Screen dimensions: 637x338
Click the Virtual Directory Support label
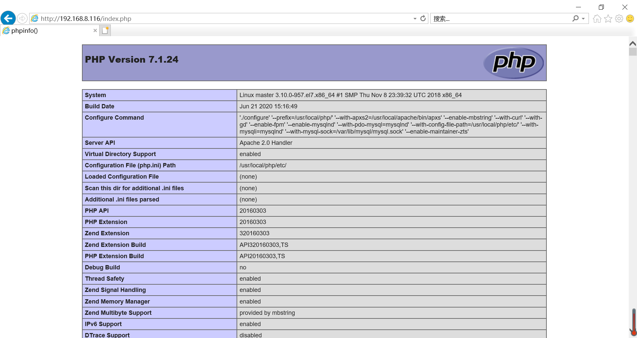pos(120,154)
